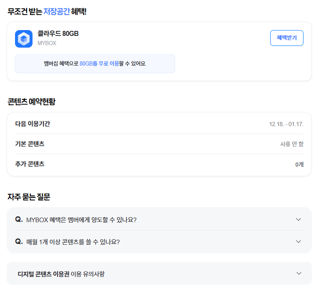Click the 12.18. - 01.17. period value
The height and width of the screenshot is (289, 316).
tap(286, 124)
